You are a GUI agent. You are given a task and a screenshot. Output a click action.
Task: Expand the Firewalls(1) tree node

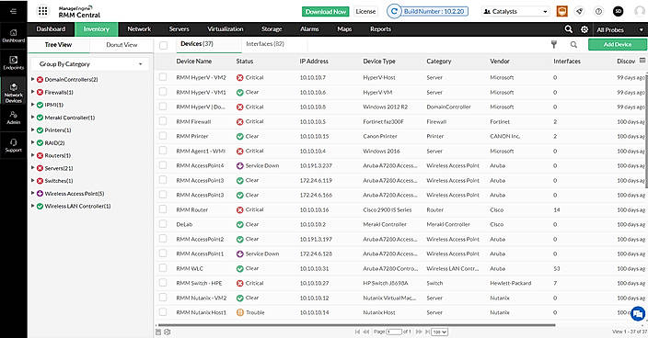[32, 92]
